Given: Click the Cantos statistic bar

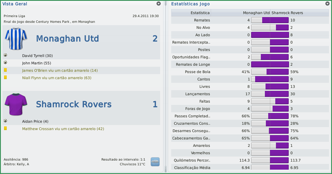Looking at the screenshot, I should click(x=270, y=79).
